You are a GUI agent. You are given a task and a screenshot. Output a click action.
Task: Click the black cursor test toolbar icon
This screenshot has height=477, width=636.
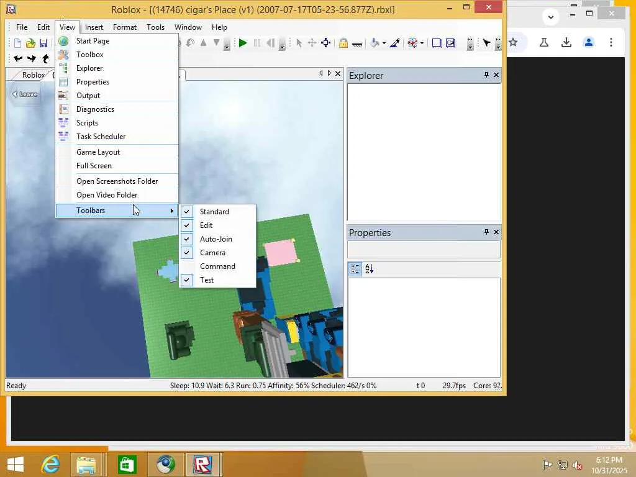[x=486, y=43]
